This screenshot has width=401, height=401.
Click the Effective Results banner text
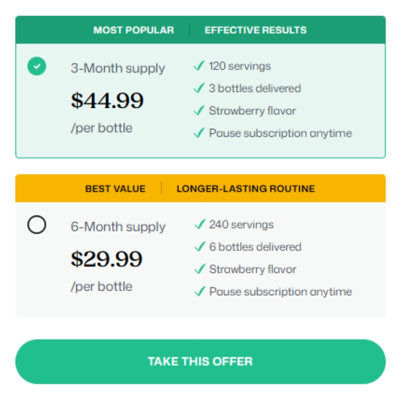[x=256, y=30]
